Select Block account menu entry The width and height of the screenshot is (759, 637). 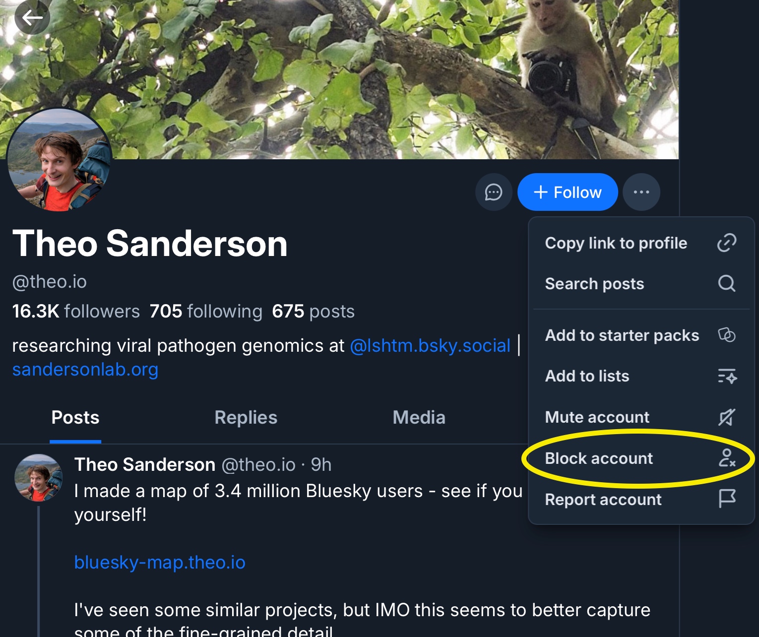(x=599, y=458)
